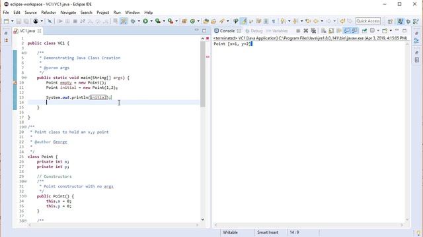
Task: Select the VC1.java editor tab
Action: point(27,31)
